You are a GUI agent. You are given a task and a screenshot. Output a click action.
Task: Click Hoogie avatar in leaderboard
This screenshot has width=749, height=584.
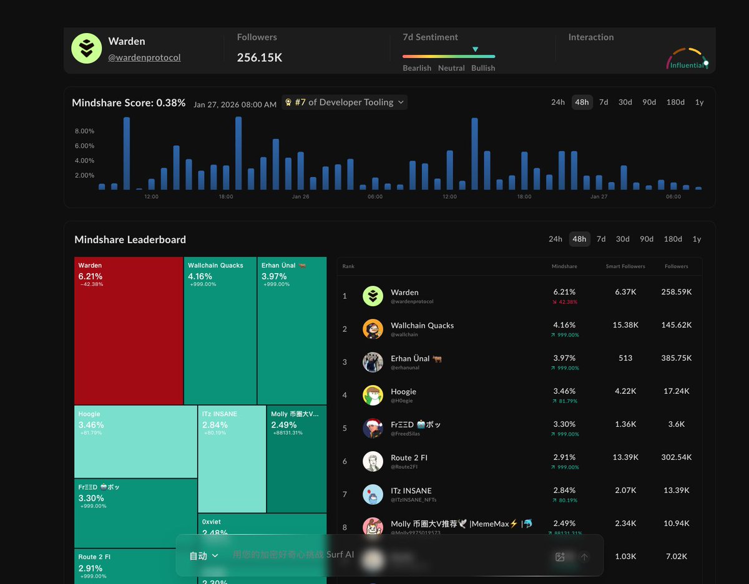pyautogui.click(x=373, y=395)
